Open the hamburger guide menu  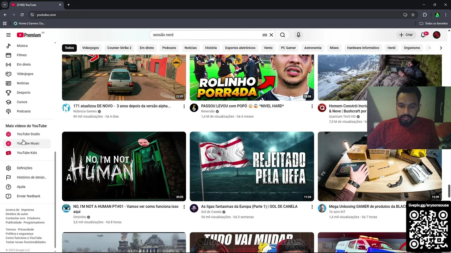coord(8,35)
